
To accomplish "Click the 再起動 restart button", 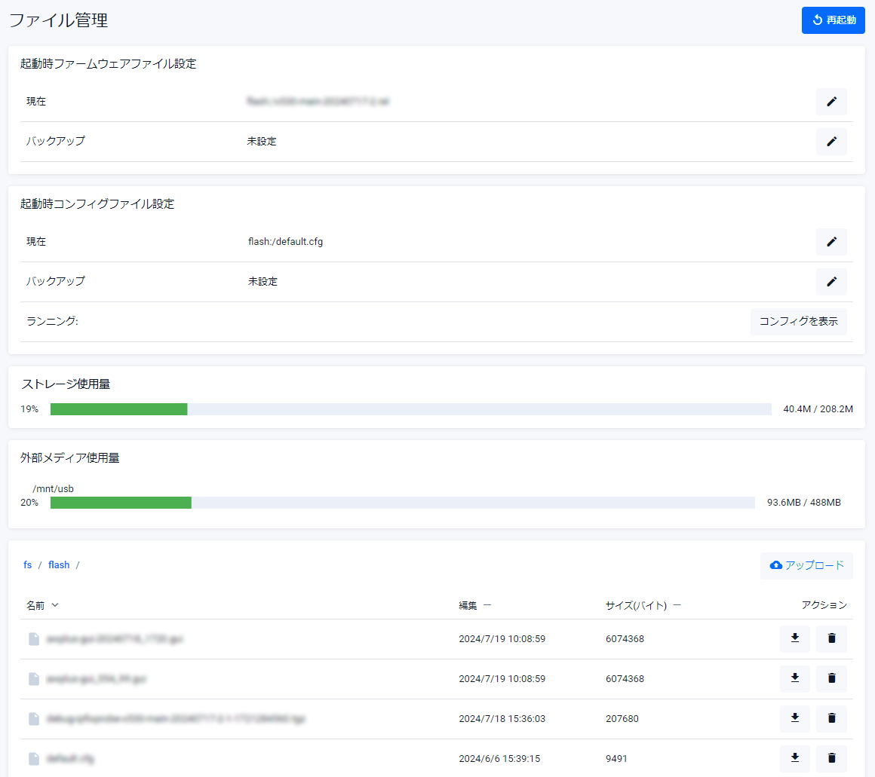I will click(833, 20).
